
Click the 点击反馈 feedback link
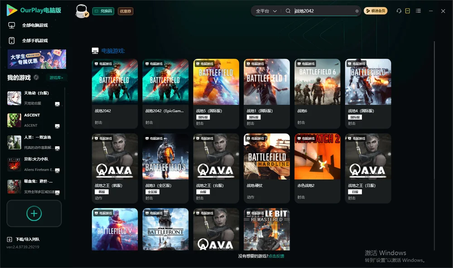276,256
